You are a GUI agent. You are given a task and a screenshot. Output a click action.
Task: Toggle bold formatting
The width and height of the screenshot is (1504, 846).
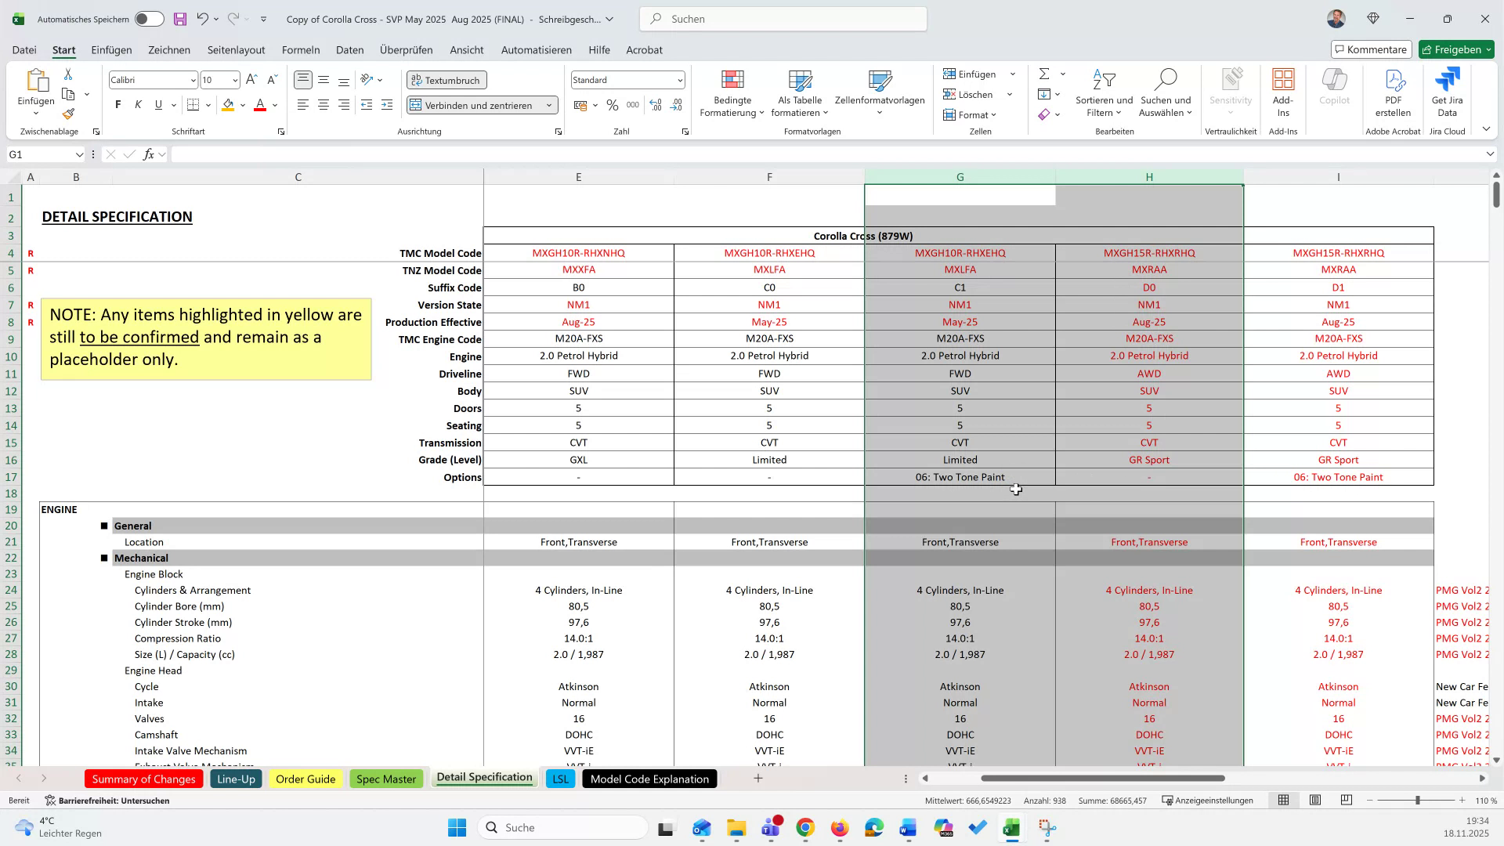[x=117, y=104]
